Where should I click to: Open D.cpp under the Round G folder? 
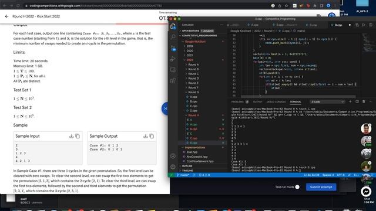(193, 111)
